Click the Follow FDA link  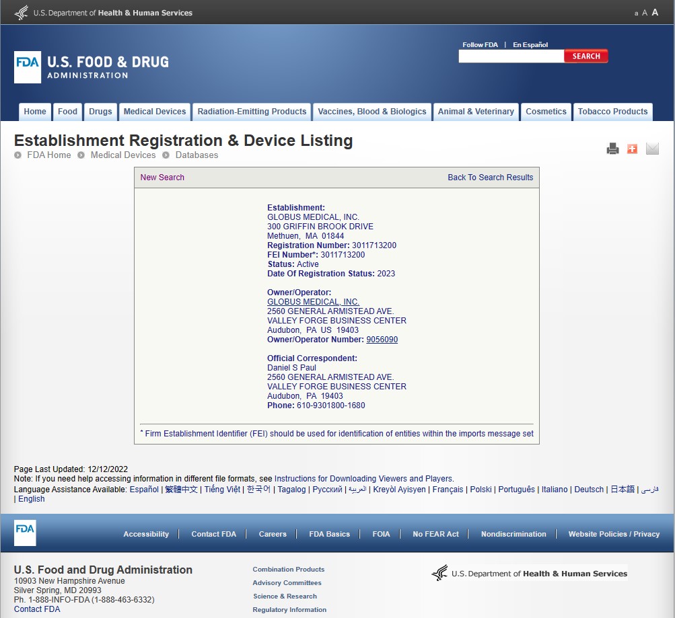point(480,45)
